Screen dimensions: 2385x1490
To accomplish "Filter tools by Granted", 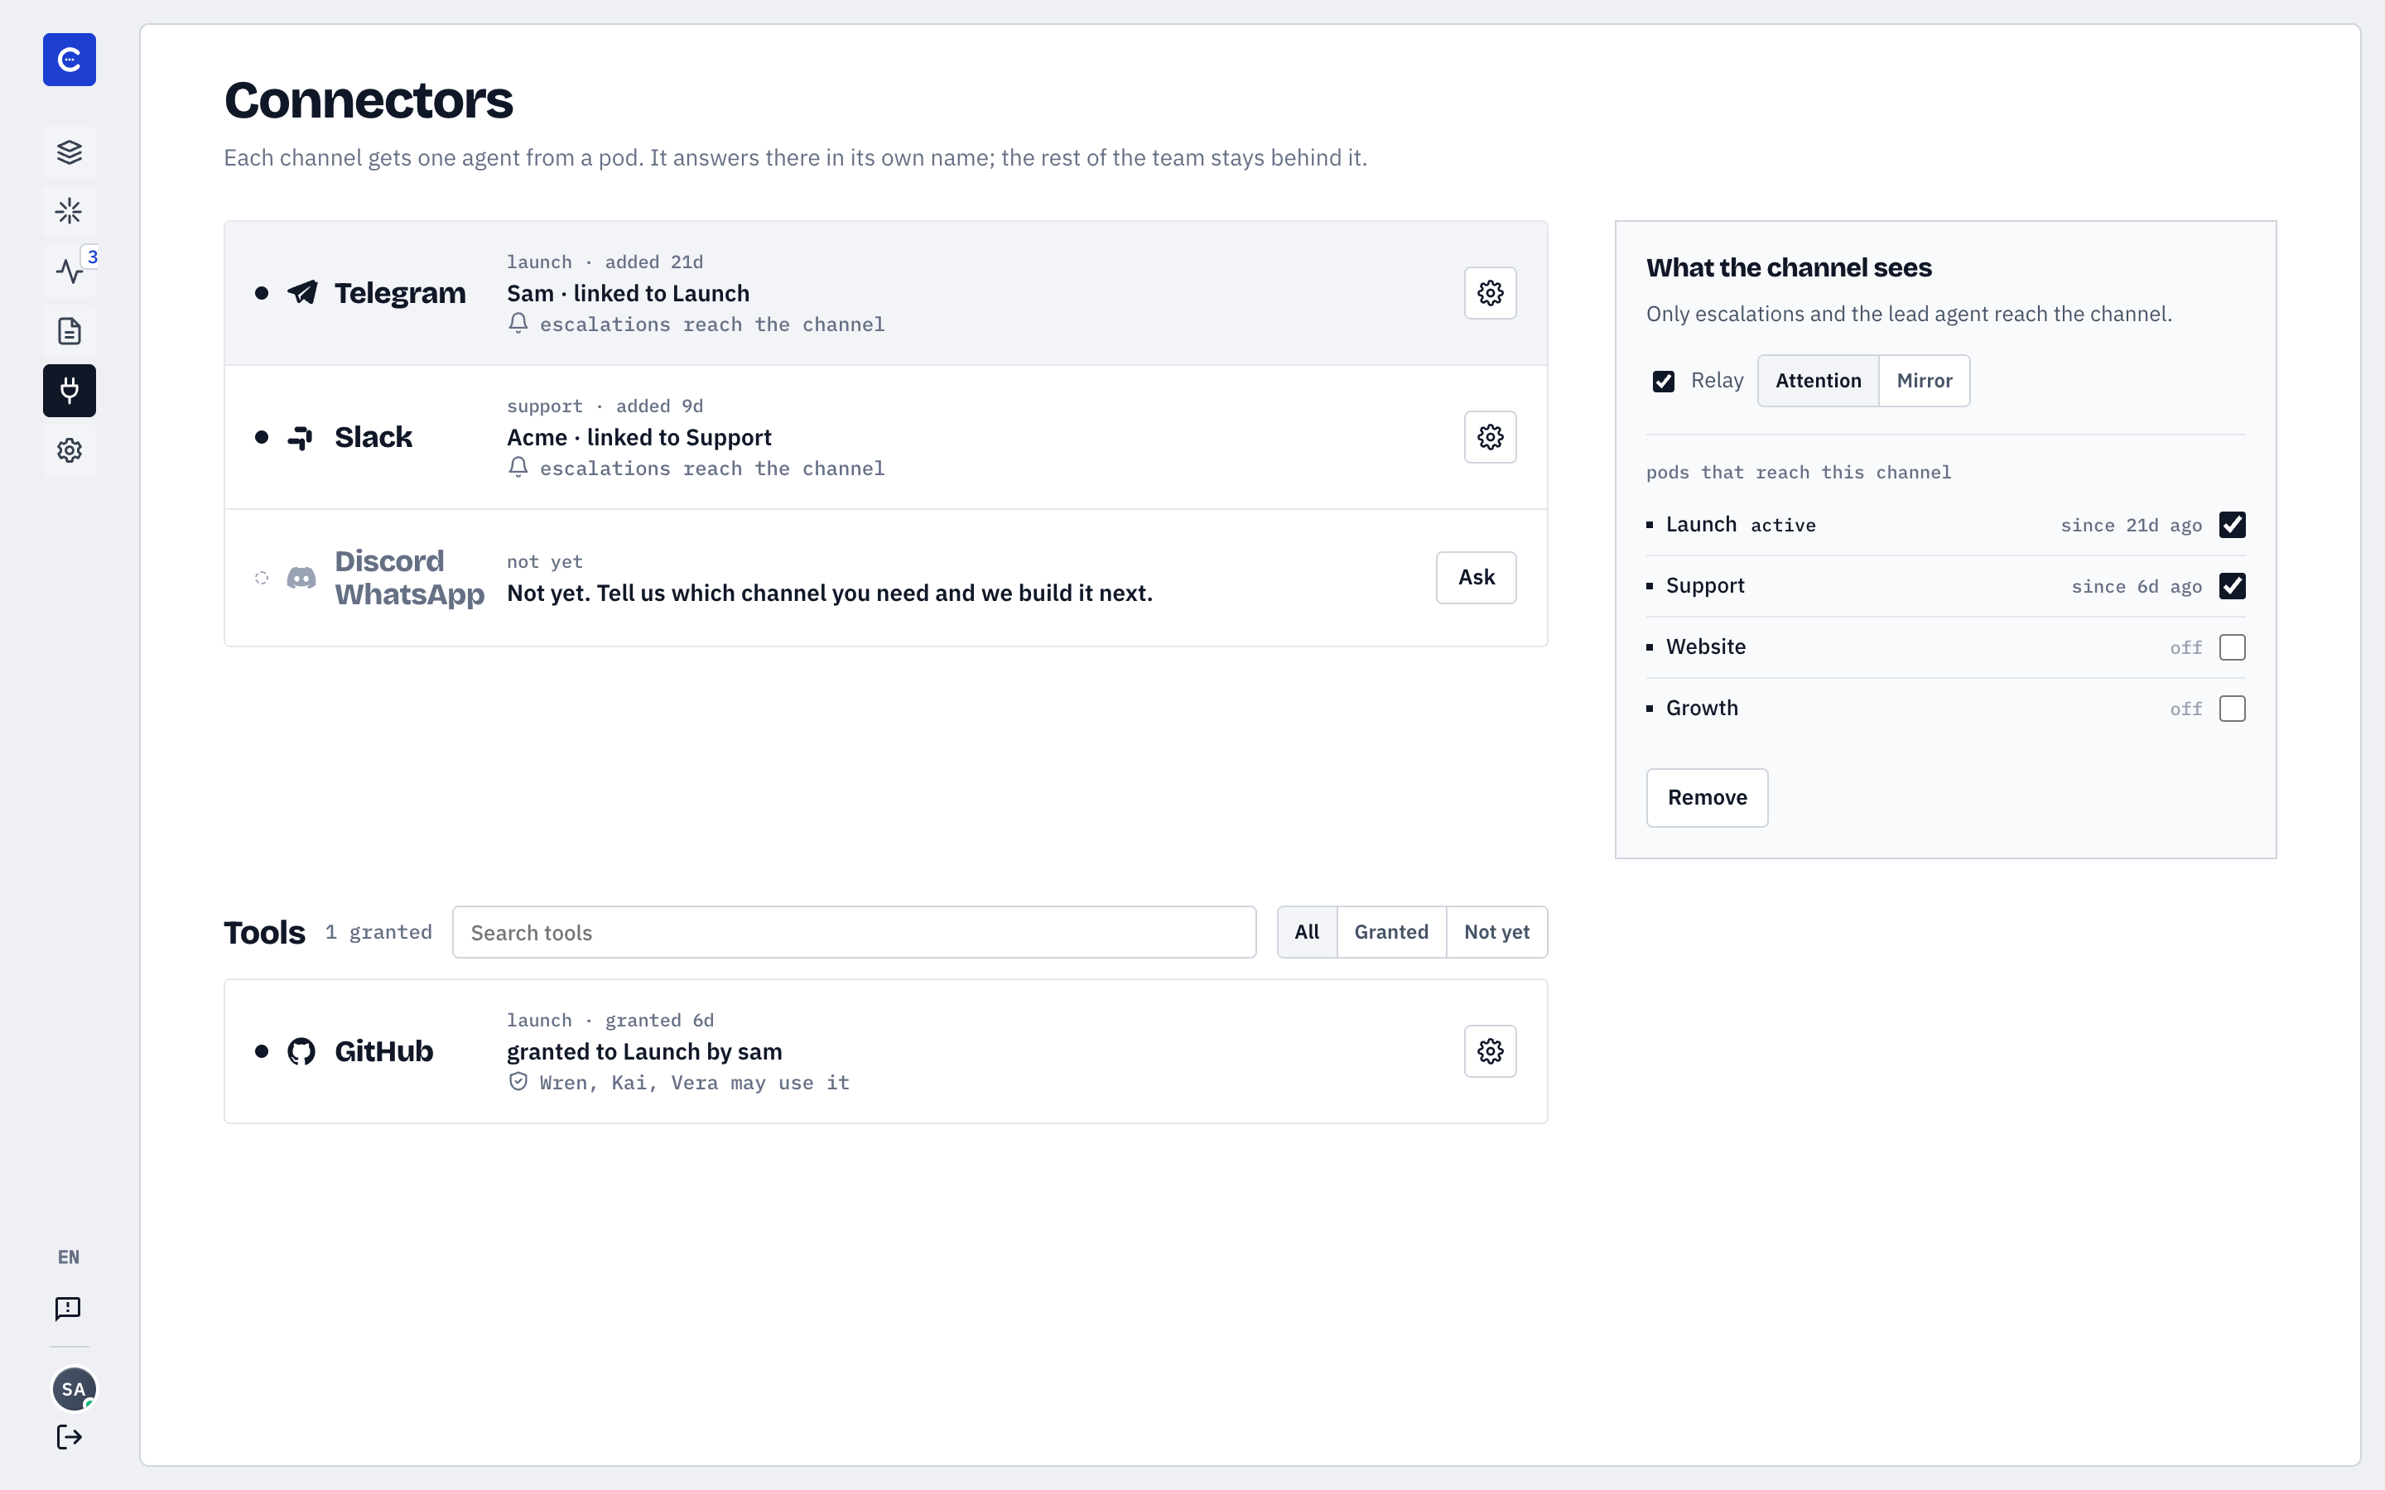I will click(1390, 931).
